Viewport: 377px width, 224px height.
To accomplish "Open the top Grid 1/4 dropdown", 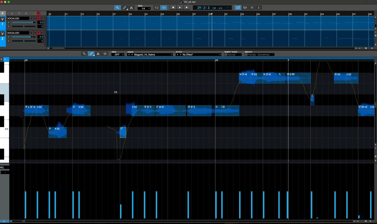I will [x=144, y=9].
